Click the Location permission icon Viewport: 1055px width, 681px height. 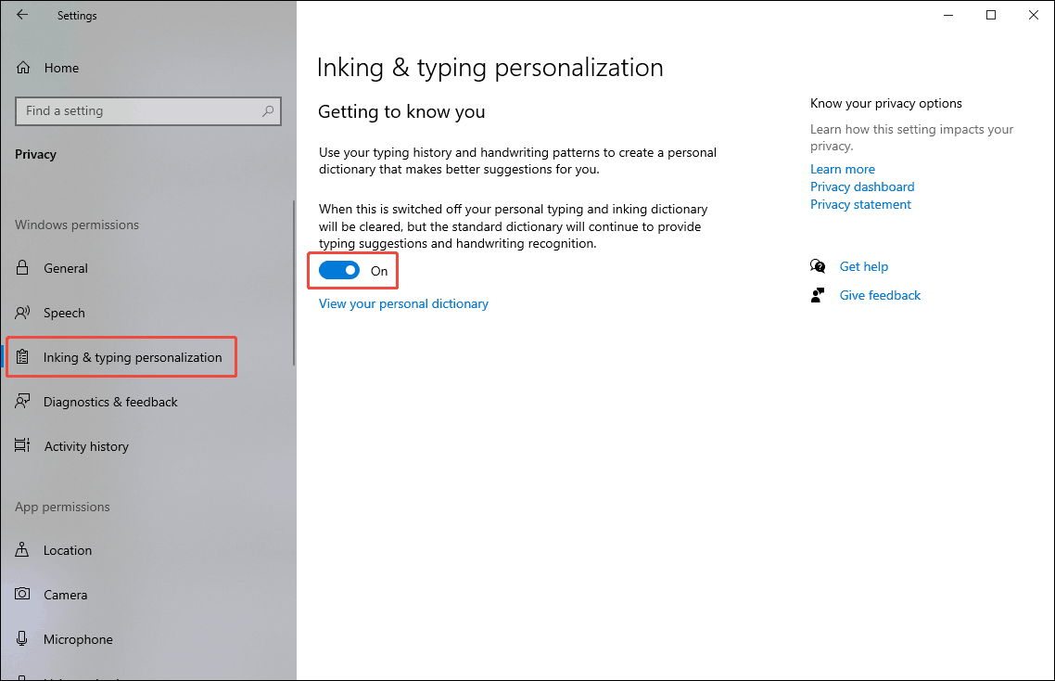pos(23,550)
